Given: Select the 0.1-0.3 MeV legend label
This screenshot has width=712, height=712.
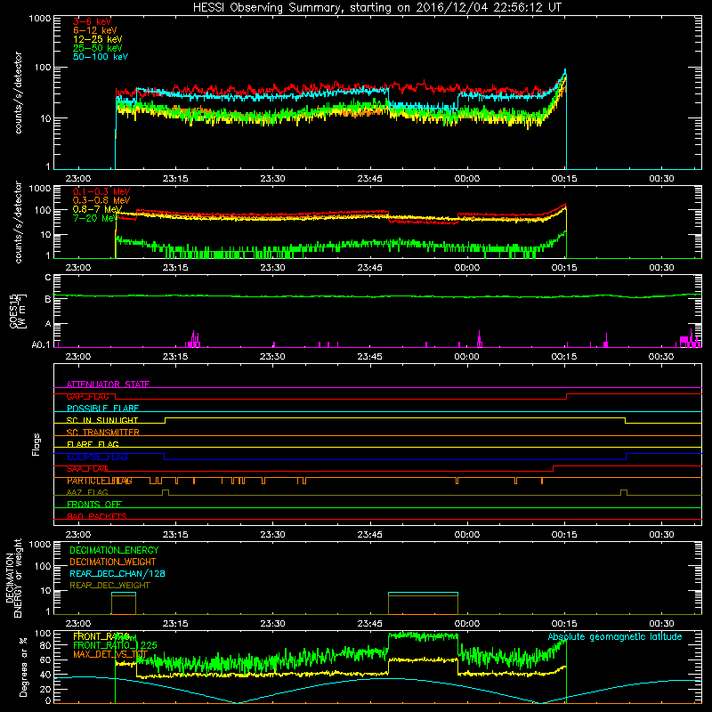Looking at the screenshot, I should (101, 191).
